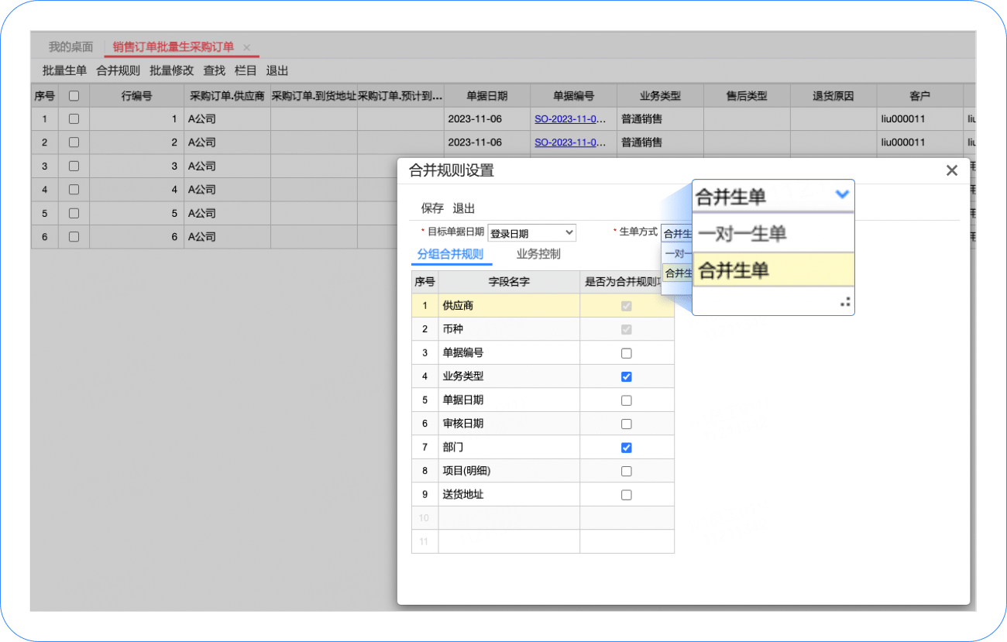Toggle merge rule checkbox for 单据日期
1007x642 pixels.
627,400
